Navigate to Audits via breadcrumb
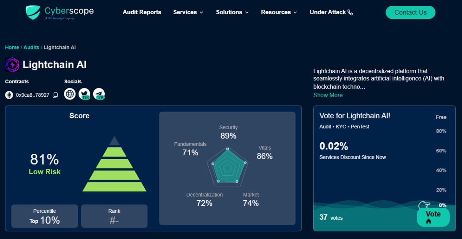This screenshot has height=239, width=462. pos(31,47)
